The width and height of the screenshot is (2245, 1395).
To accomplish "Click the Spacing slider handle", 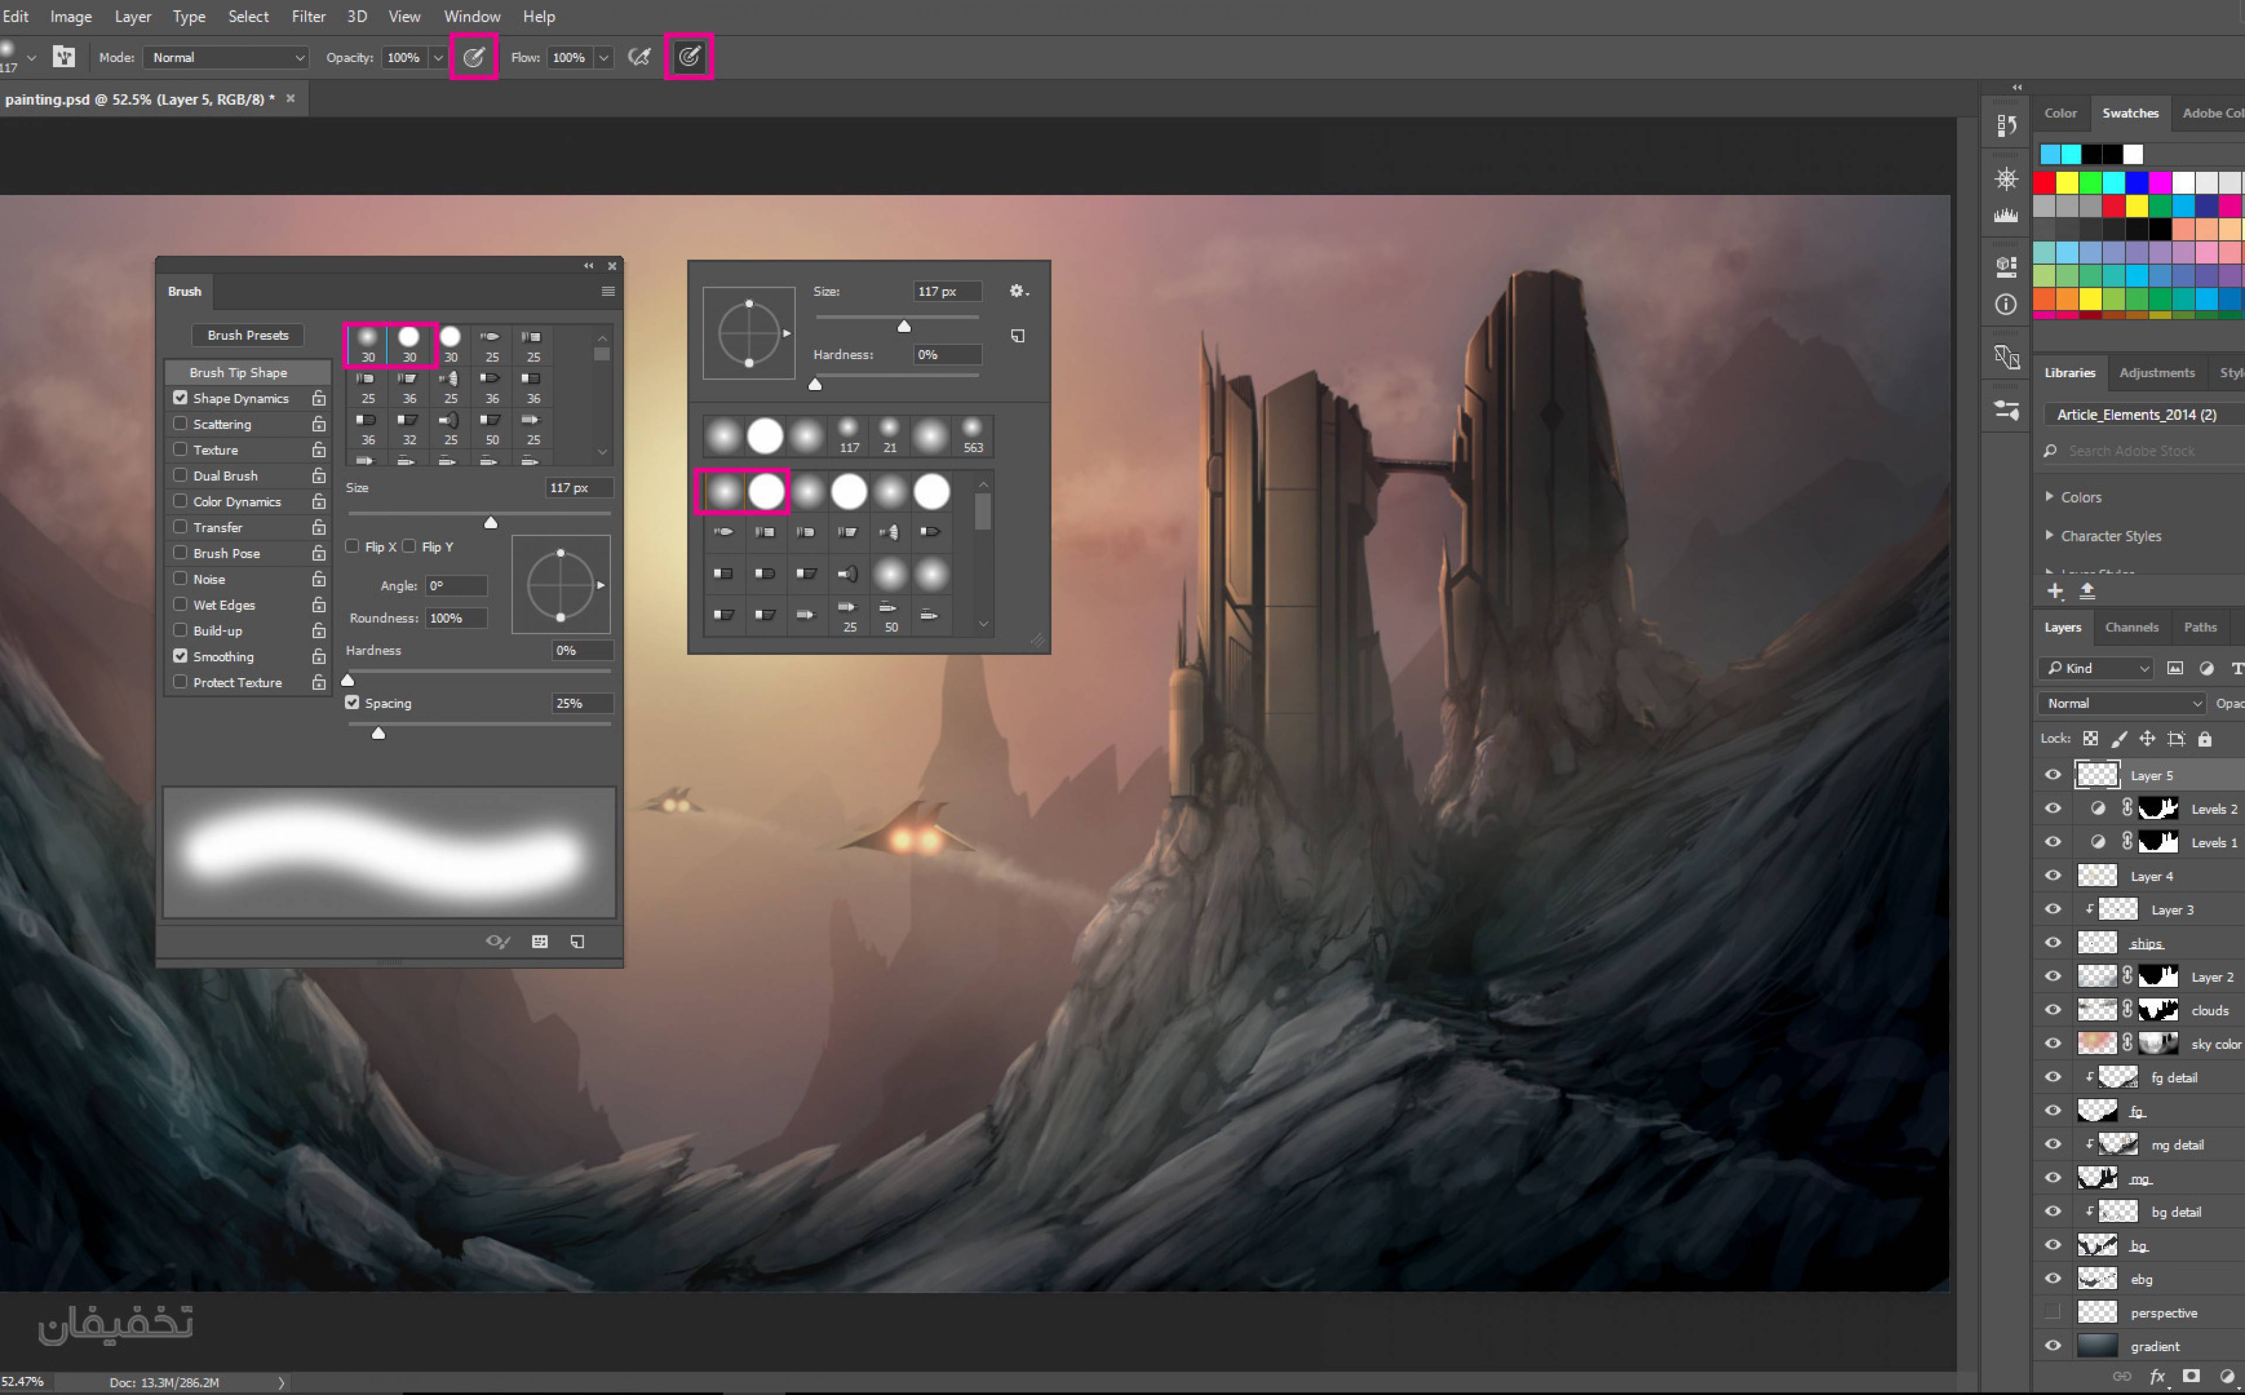I will point(378,734).
